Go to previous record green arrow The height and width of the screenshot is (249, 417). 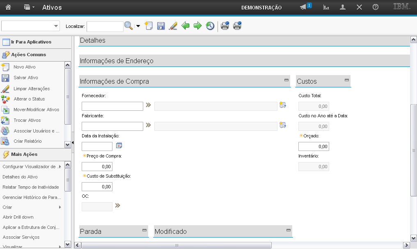click(186, 26)
